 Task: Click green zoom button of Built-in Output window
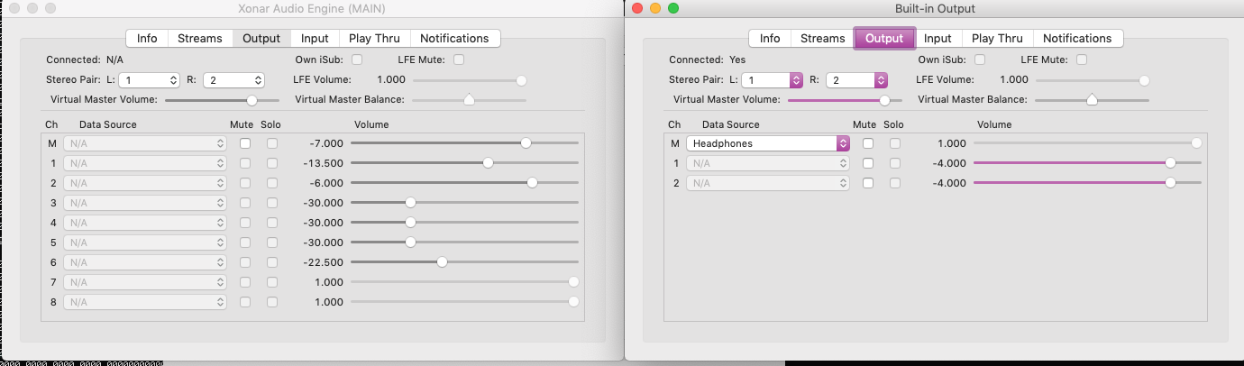tap(672, 8)
